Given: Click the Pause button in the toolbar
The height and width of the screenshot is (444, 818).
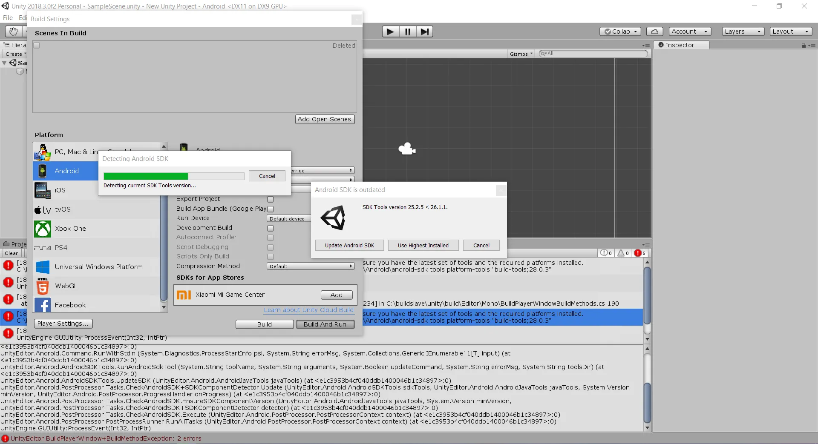Looking at the screenshot, I should point(408,32).
